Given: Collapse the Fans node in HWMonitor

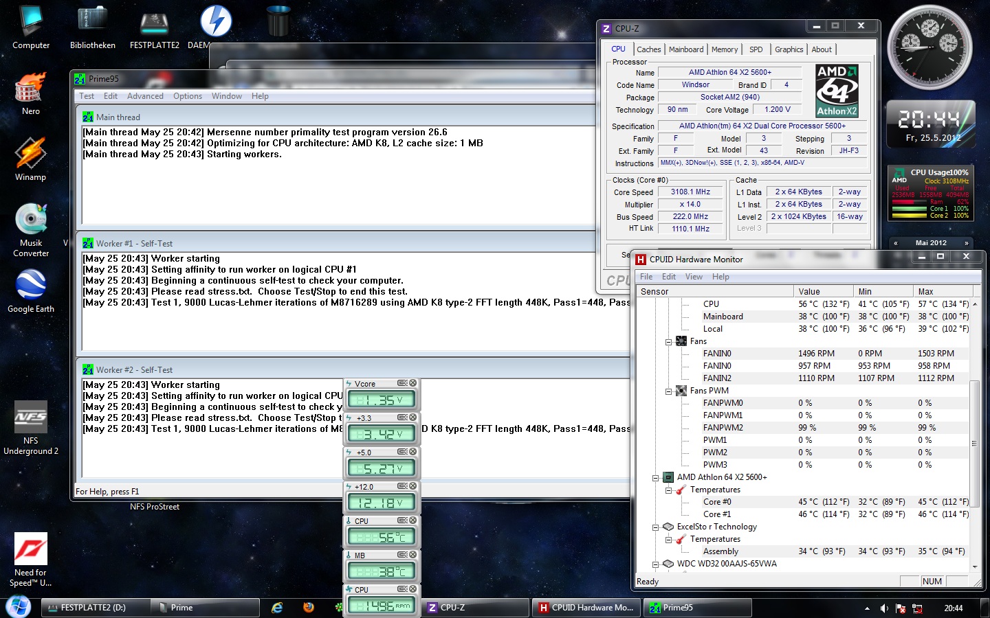Looking at the screenshot, I should click(x=669, y=341).
